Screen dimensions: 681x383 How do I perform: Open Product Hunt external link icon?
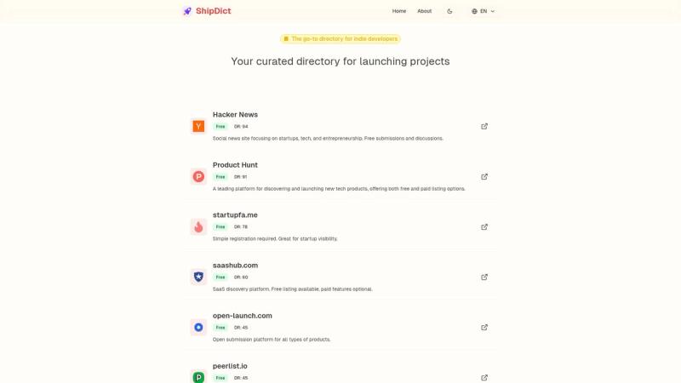[x=484, y=177]
